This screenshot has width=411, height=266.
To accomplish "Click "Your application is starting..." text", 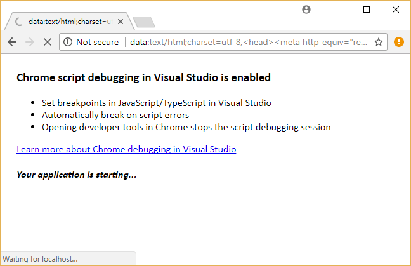I will tap(76, 175).
